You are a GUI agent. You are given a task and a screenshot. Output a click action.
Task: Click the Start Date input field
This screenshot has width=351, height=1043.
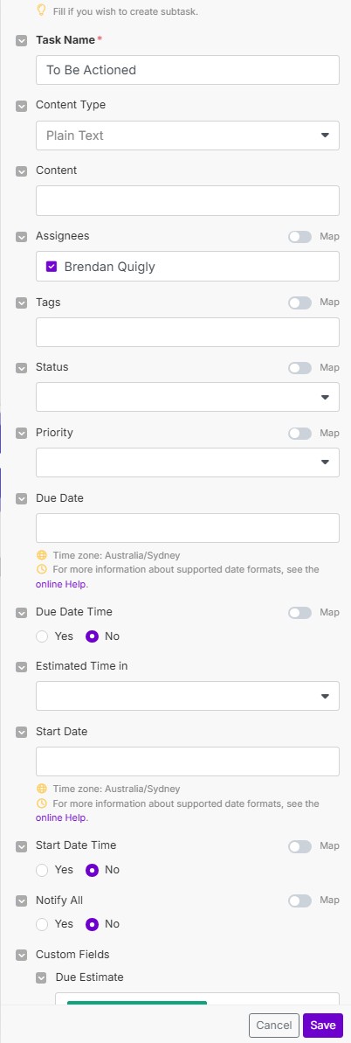pos(188,761)
